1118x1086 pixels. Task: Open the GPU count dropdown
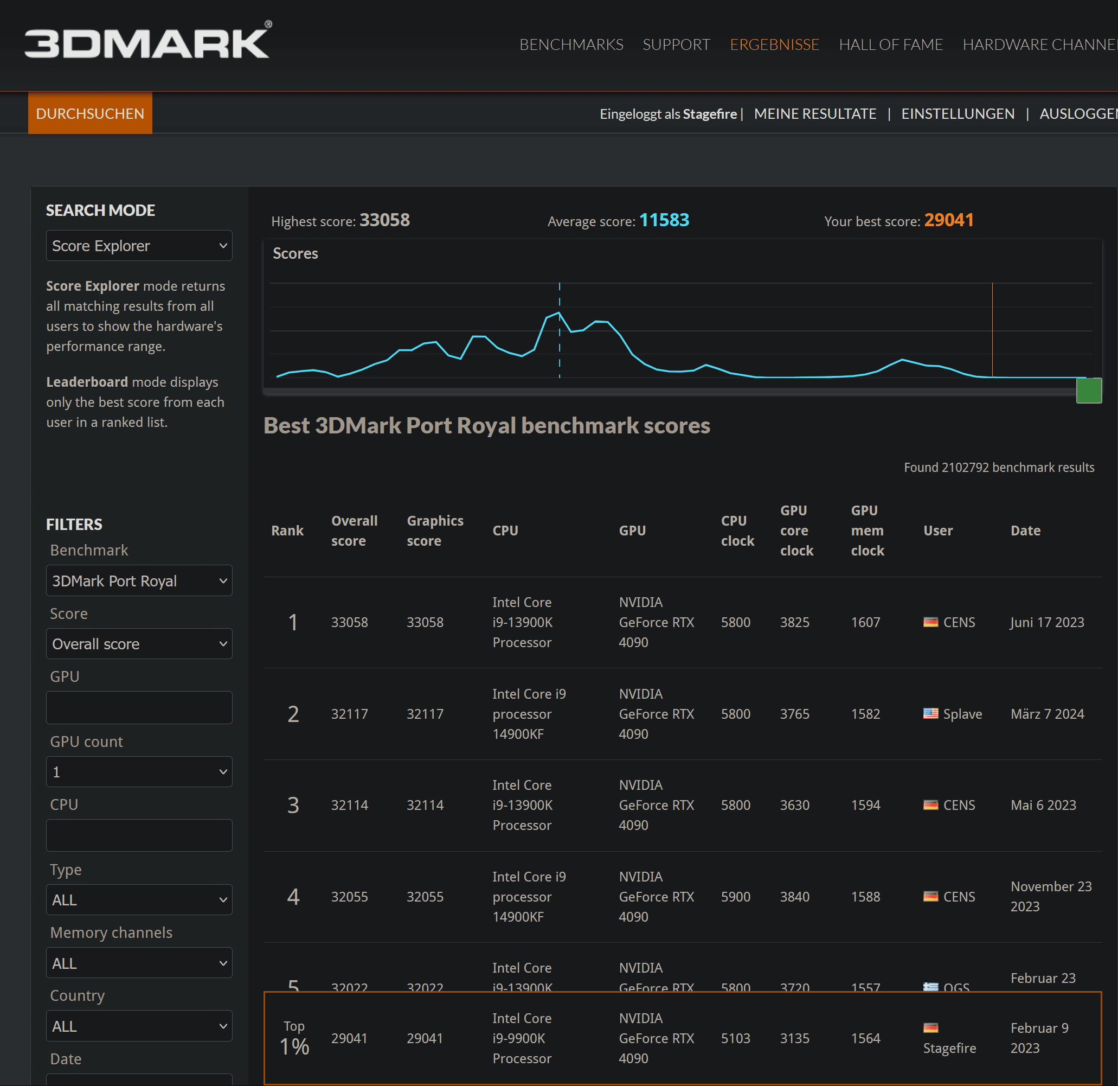(139, 771)
